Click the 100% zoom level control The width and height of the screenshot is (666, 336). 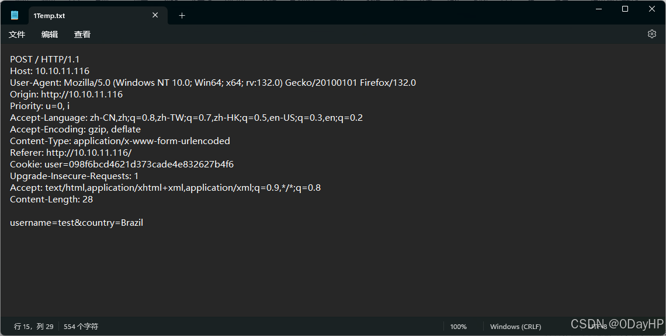click(x=459, y=326)
